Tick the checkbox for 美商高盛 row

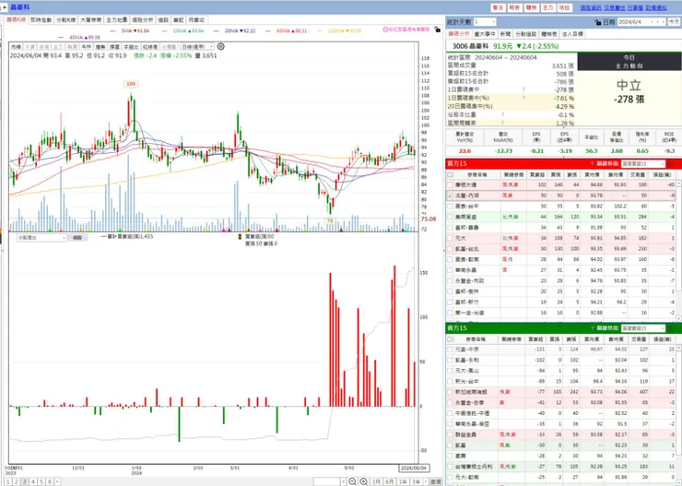tap(450, 217)
